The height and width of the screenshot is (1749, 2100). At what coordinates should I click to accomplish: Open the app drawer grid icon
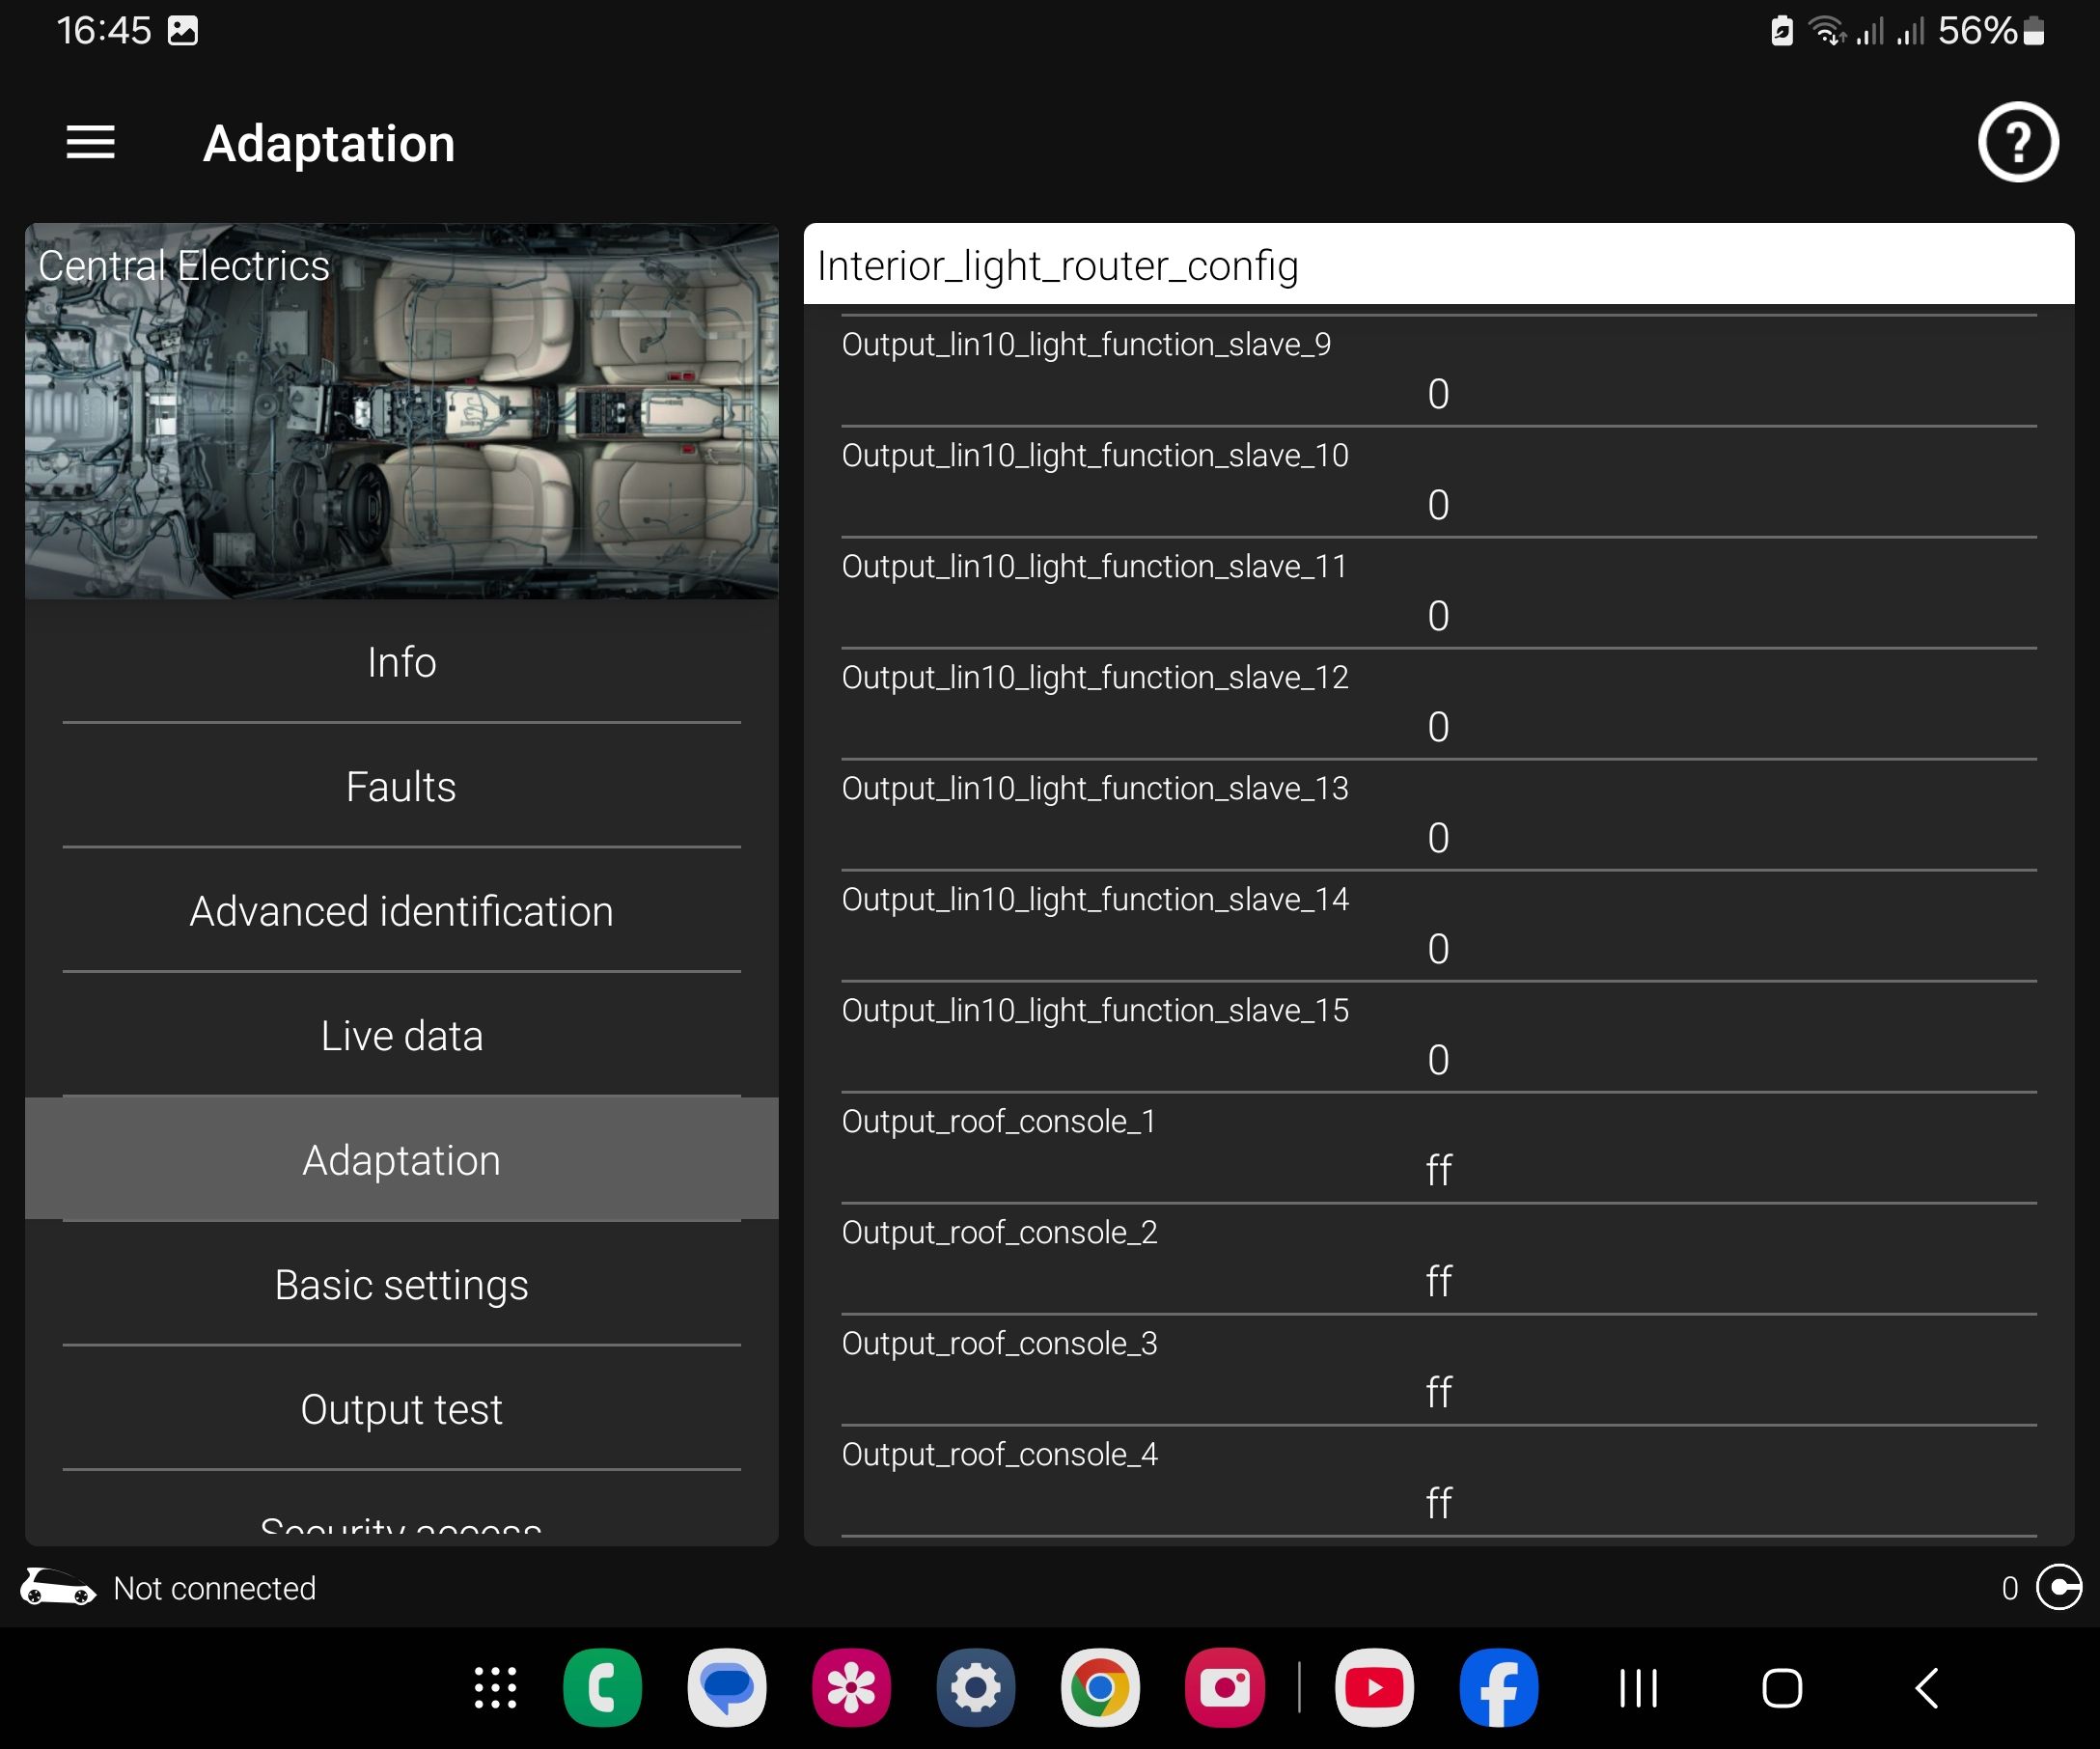pos(495,1688)
